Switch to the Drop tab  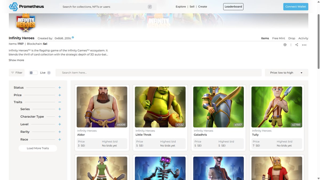[292, 38]
